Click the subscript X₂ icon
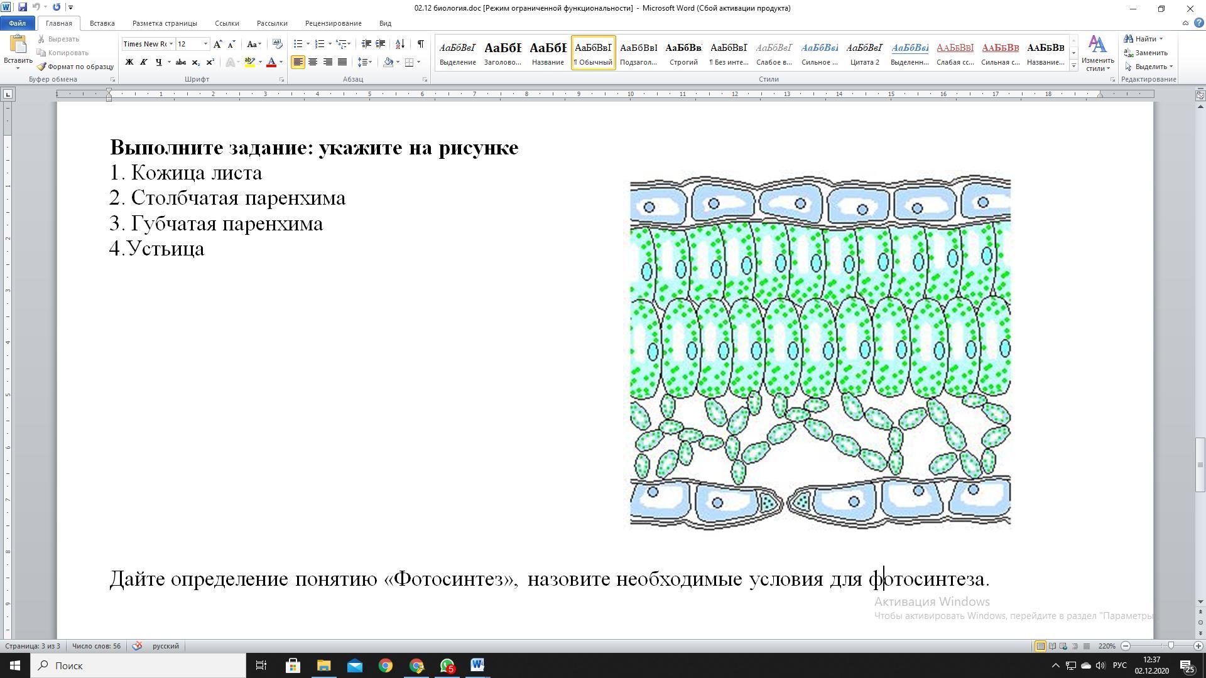 (195, 62)
